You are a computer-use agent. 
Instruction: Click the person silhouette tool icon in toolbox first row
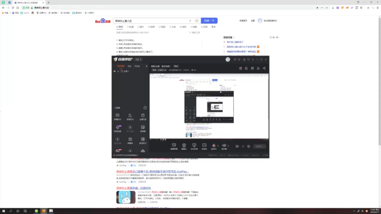coord(130,116)
